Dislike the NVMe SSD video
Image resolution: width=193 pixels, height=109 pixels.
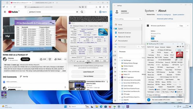pos(50,59)
